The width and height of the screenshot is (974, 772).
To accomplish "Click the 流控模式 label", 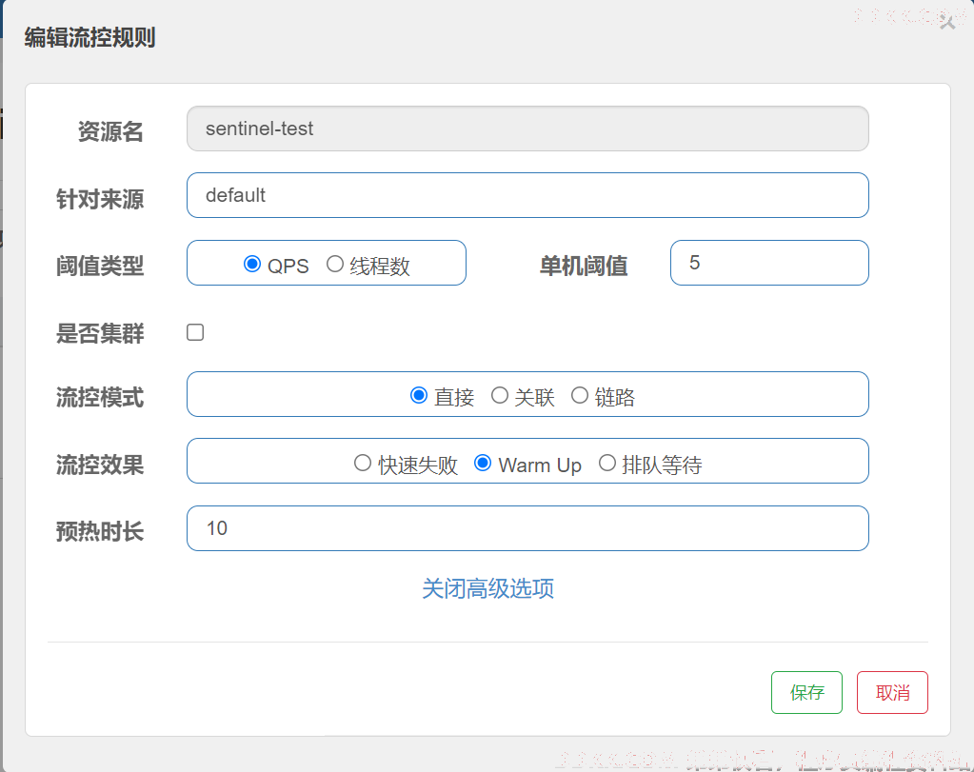I will 100,398.
